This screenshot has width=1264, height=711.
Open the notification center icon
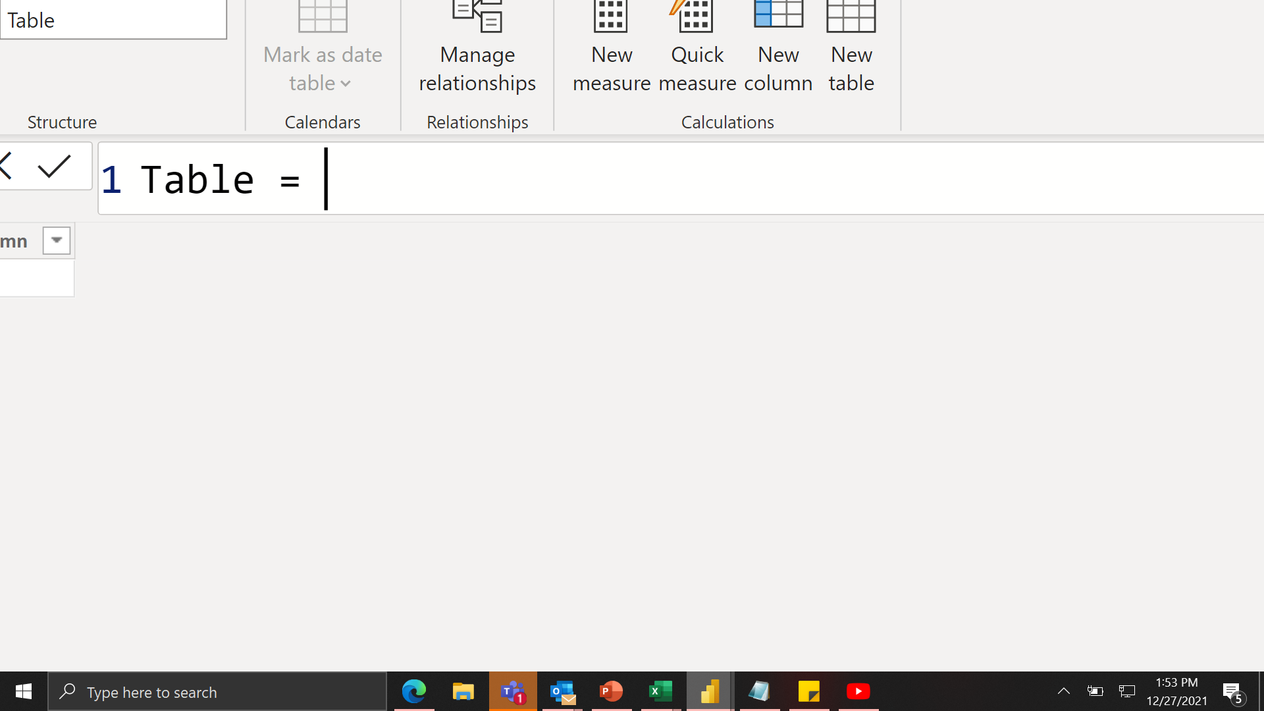coord(1233,692)
